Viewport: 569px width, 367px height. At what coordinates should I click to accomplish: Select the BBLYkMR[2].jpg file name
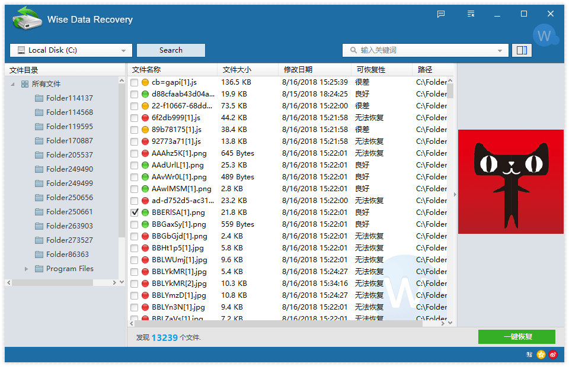(x=179, y=284)
